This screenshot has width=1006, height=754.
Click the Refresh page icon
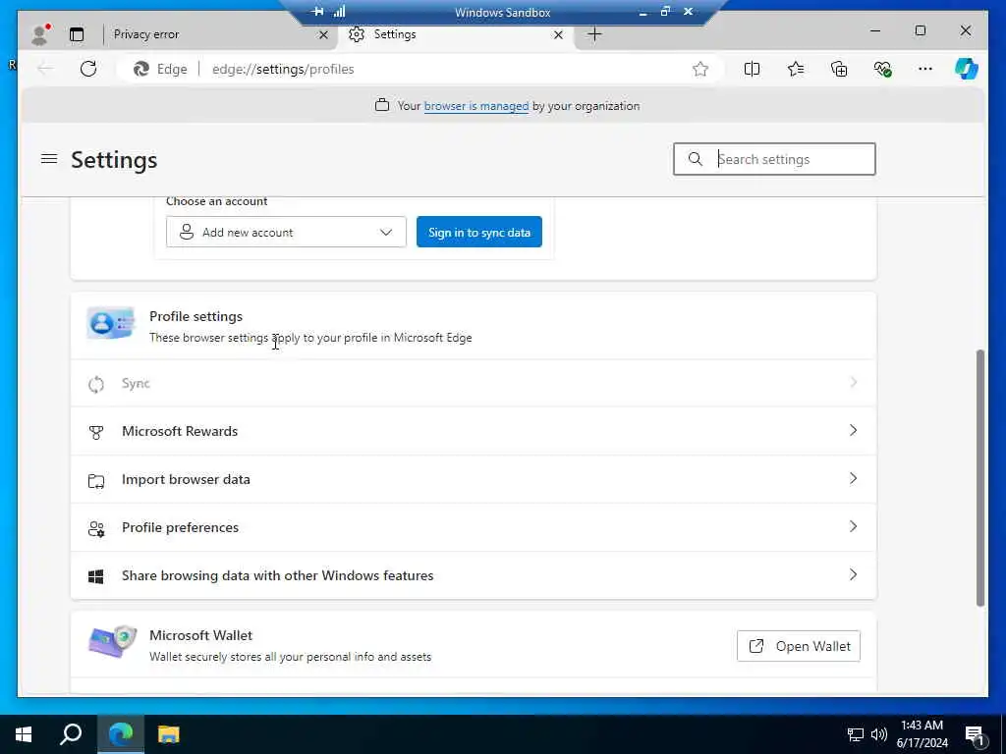[x=88, y=69]
